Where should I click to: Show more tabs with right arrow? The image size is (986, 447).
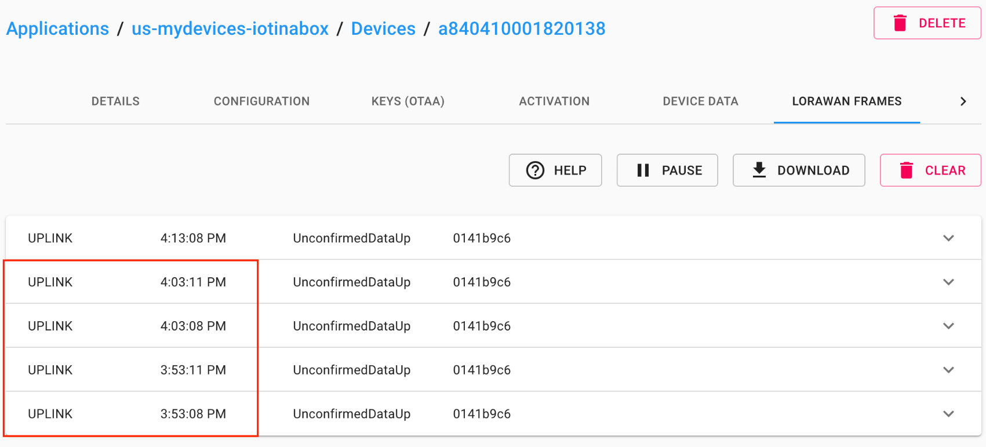(963, 101)
